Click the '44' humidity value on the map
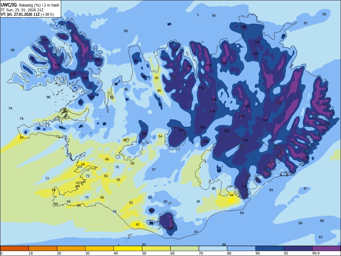Image resolution: width=341 pixels, height=256 pixels. (x=232, y=195)
